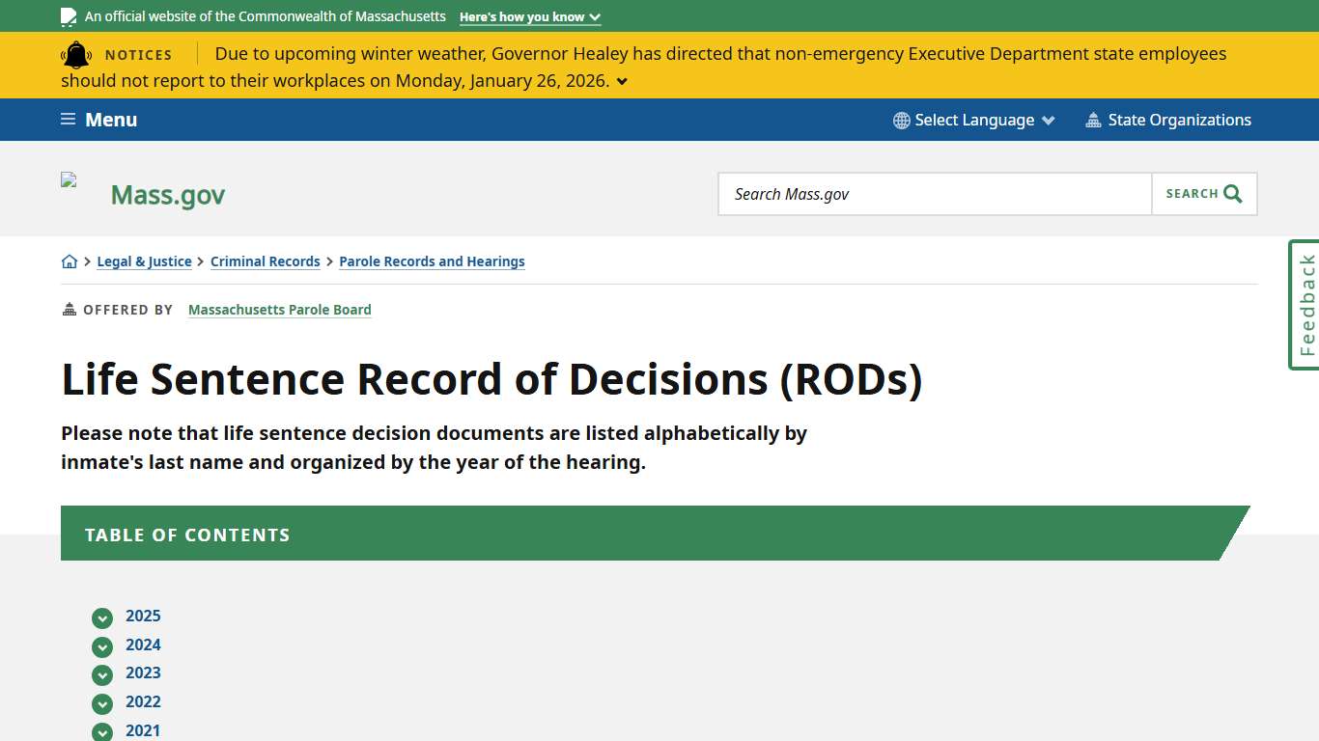Click the State Organizations building icon
Viewport: 1319px width, 741px height.
tap(1093, 120)
